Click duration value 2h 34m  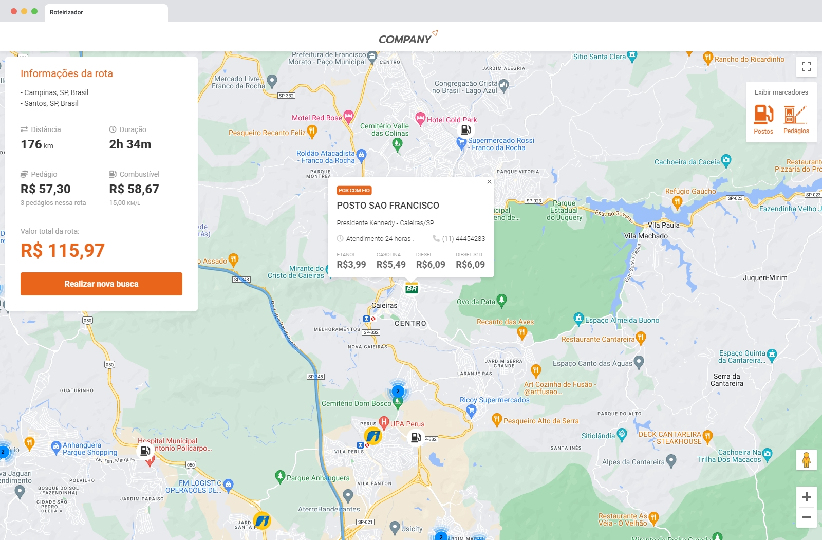[130, 144]
